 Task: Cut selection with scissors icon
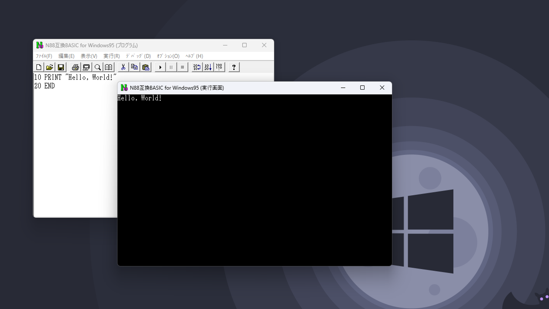[x=123, y=67]
